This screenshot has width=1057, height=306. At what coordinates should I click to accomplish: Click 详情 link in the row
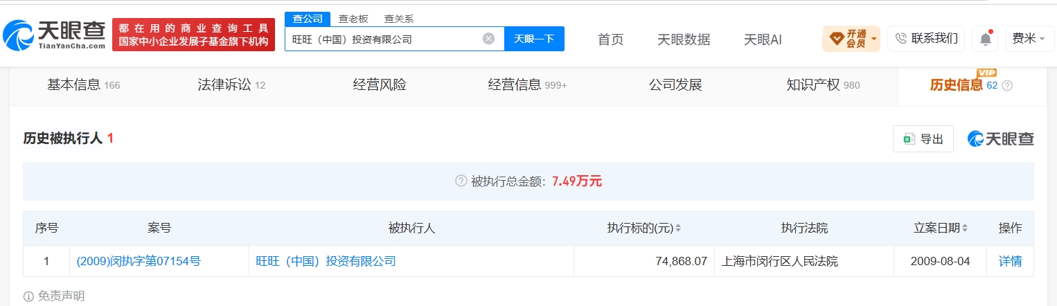coord(1010,262)
